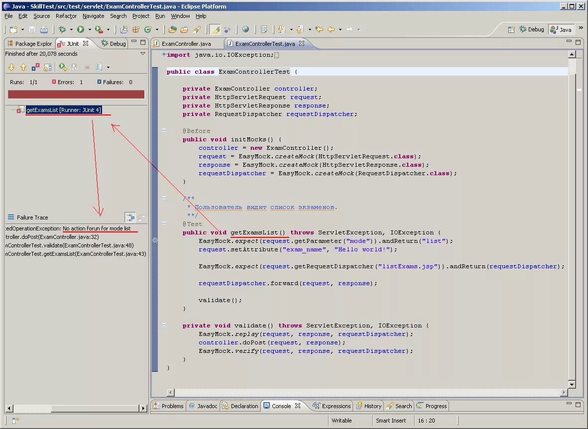Click the Rerun Test icon in JUnit view
Viewport: 588px width, 429px height.
(63, 68)
